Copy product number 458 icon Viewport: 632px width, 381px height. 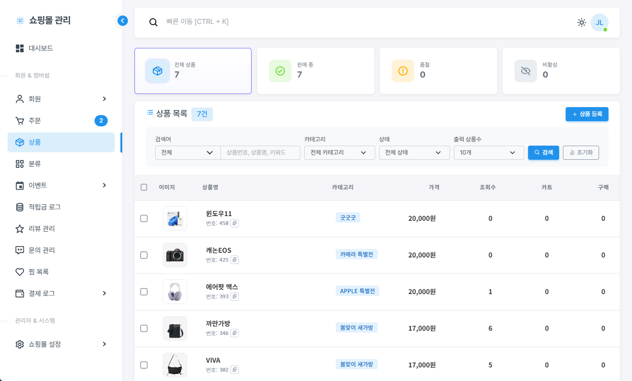[x=235, y=223]
